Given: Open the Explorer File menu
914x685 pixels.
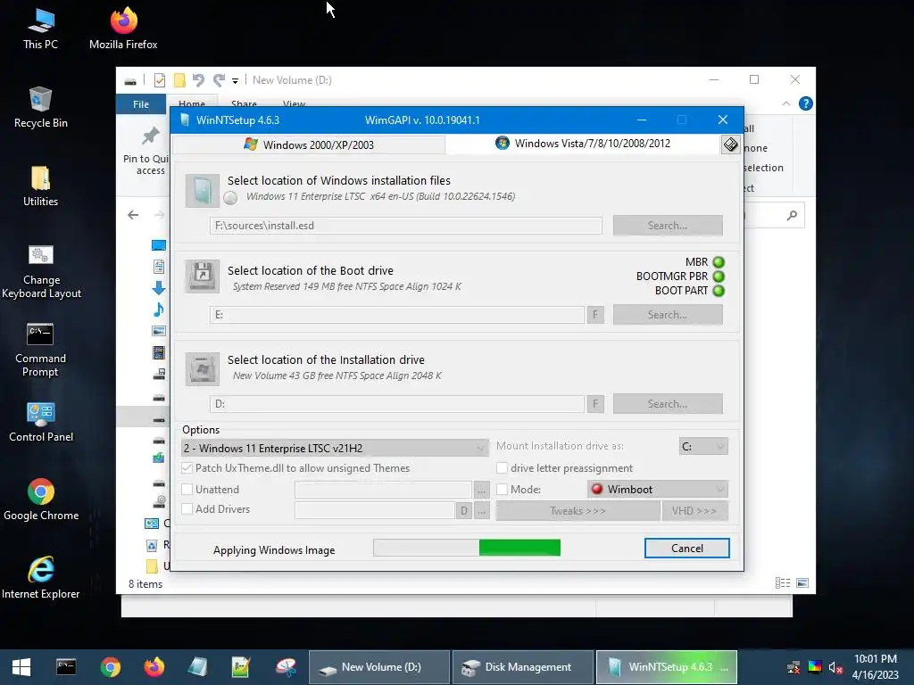Looking at the screenshot, I should click(x=140, y=104).
